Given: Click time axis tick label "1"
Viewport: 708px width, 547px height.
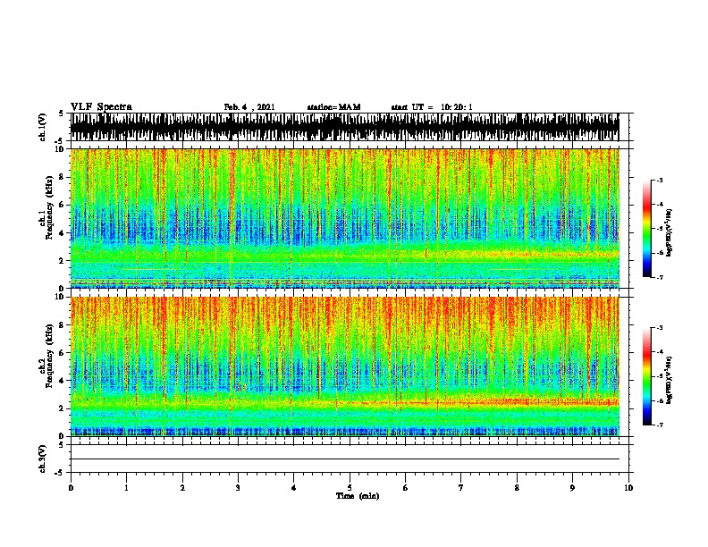Looking at the screenshot, I should [126, 488].
